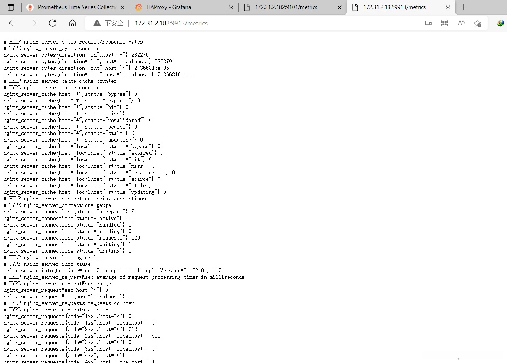Switch to the Prometheus Time Series tab
The width and height of the screenshot is (507, 363).
coord(75,7)
